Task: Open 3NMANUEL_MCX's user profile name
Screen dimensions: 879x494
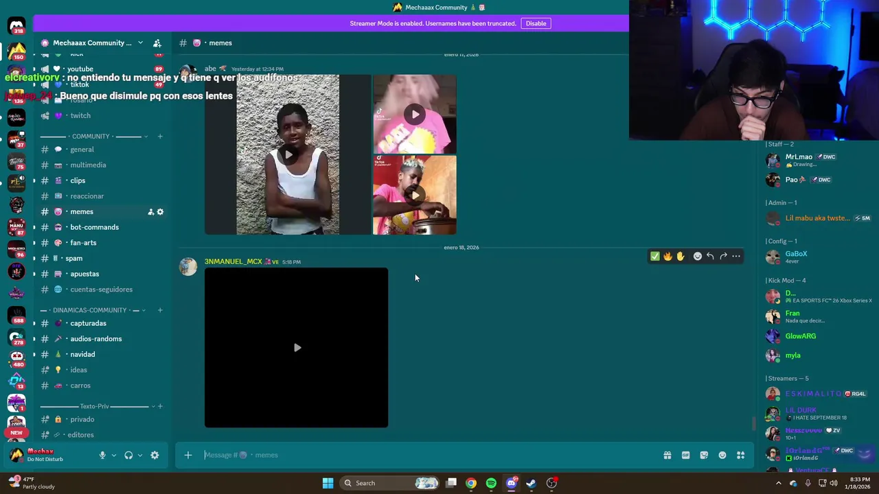Action: tap(233, 261)
